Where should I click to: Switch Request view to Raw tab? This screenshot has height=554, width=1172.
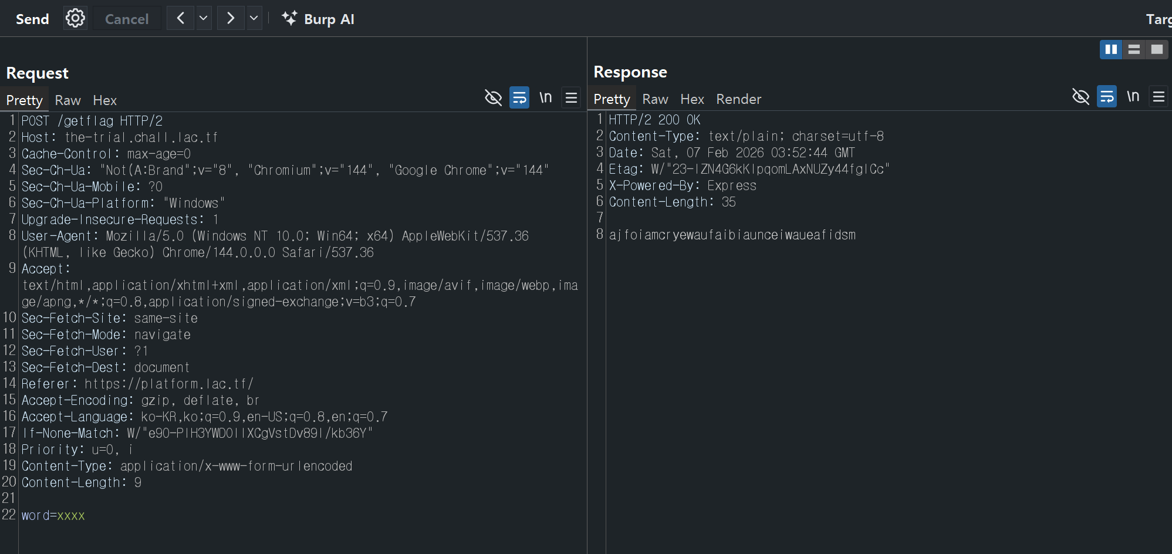tap(67, 100)
